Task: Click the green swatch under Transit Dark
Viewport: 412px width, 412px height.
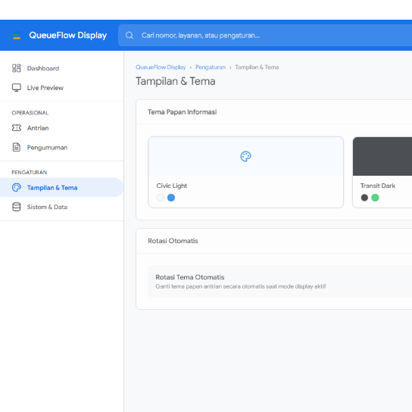Action: point(375,198)
